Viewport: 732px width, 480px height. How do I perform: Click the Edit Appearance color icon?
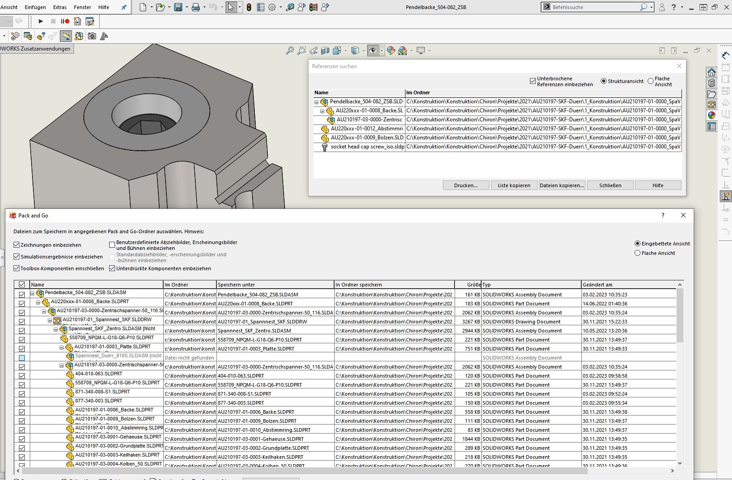[x=391, y=51]
